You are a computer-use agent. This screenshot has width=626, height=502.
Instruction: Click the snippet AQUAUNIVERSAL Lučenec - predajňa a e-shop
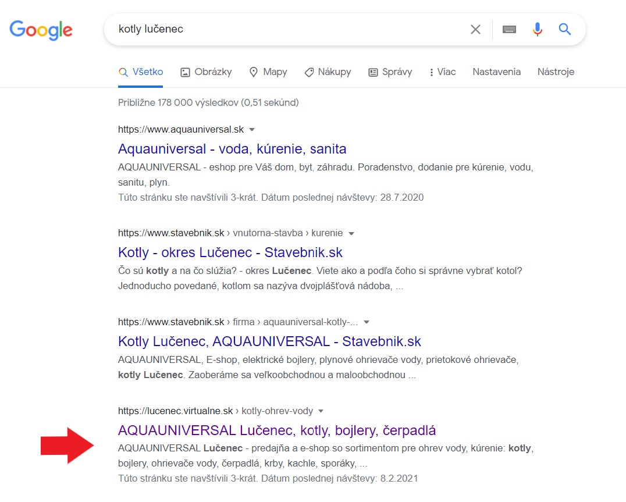point(326,455)
